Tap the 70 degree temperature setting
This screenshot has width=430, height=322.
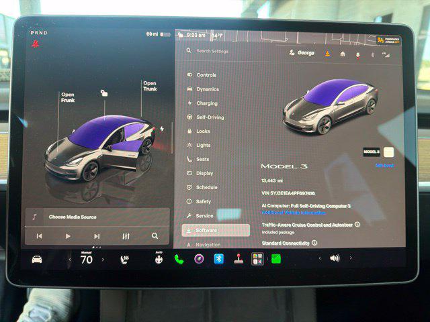pos(87,260)
